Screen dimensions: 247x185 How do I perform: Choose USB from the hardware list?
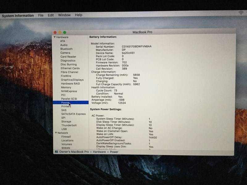(64, 129)
